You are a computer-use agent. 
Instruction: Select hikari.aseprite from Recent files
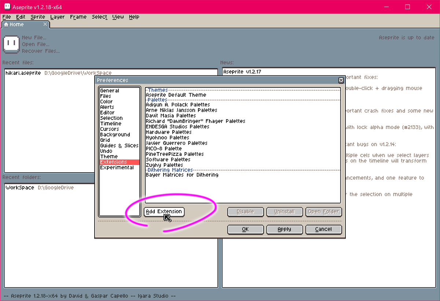[23, 73]
